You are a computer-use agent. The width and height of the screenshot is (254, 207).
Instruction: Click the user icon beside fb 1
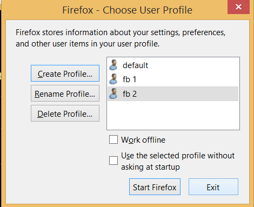click(113, 79)
